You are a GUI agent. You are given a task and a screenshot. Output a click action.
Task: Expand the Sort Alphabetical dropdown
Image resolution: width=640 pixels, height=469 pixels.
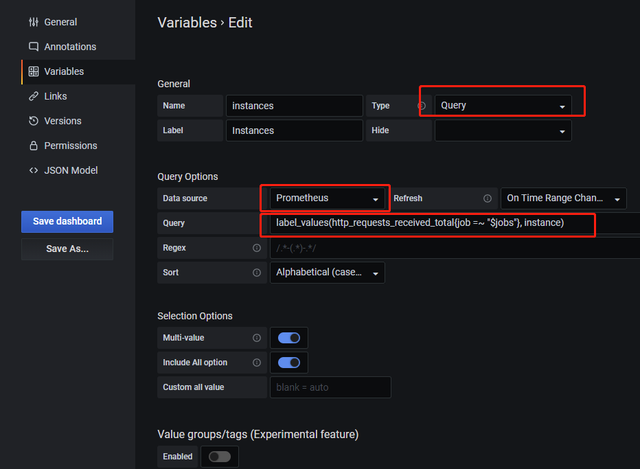(x=327, y=273)
